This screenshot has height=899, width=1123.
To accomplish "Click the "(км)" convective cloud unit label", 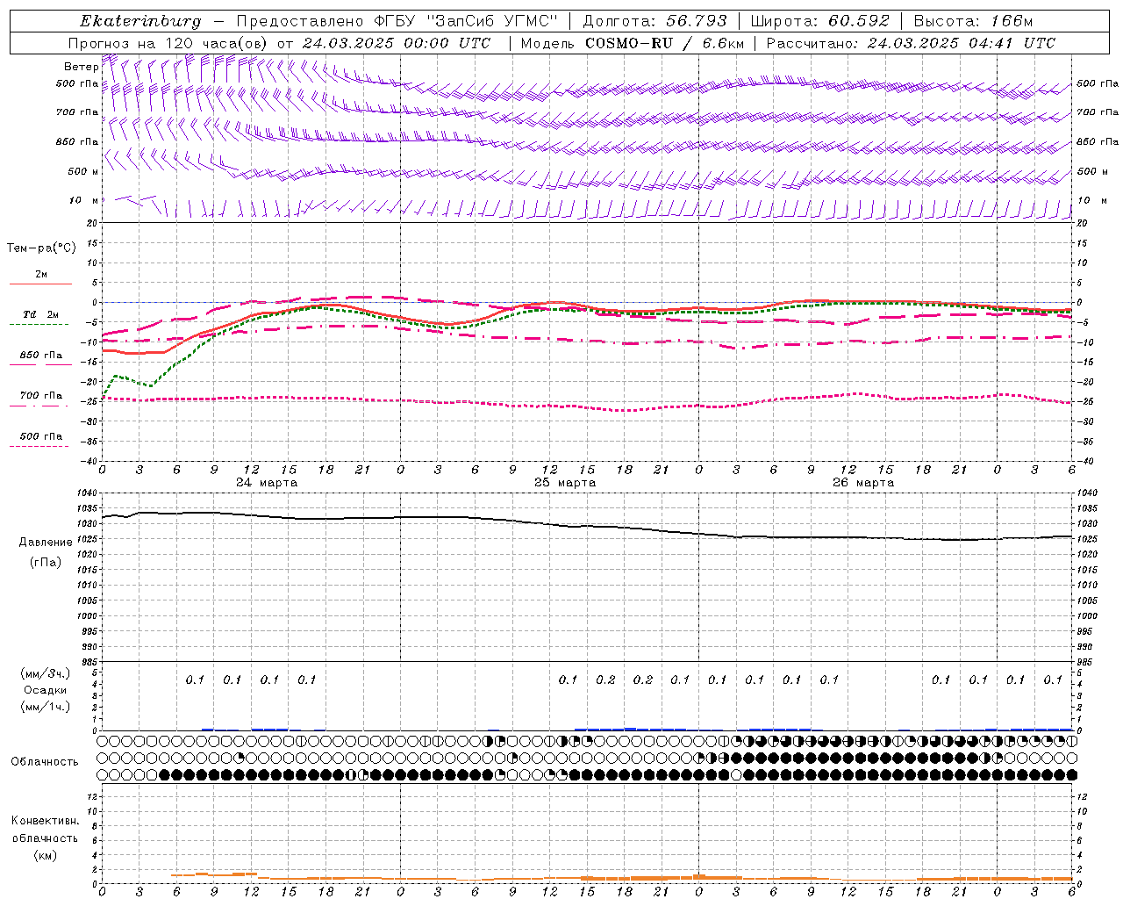I will [45, 855].
